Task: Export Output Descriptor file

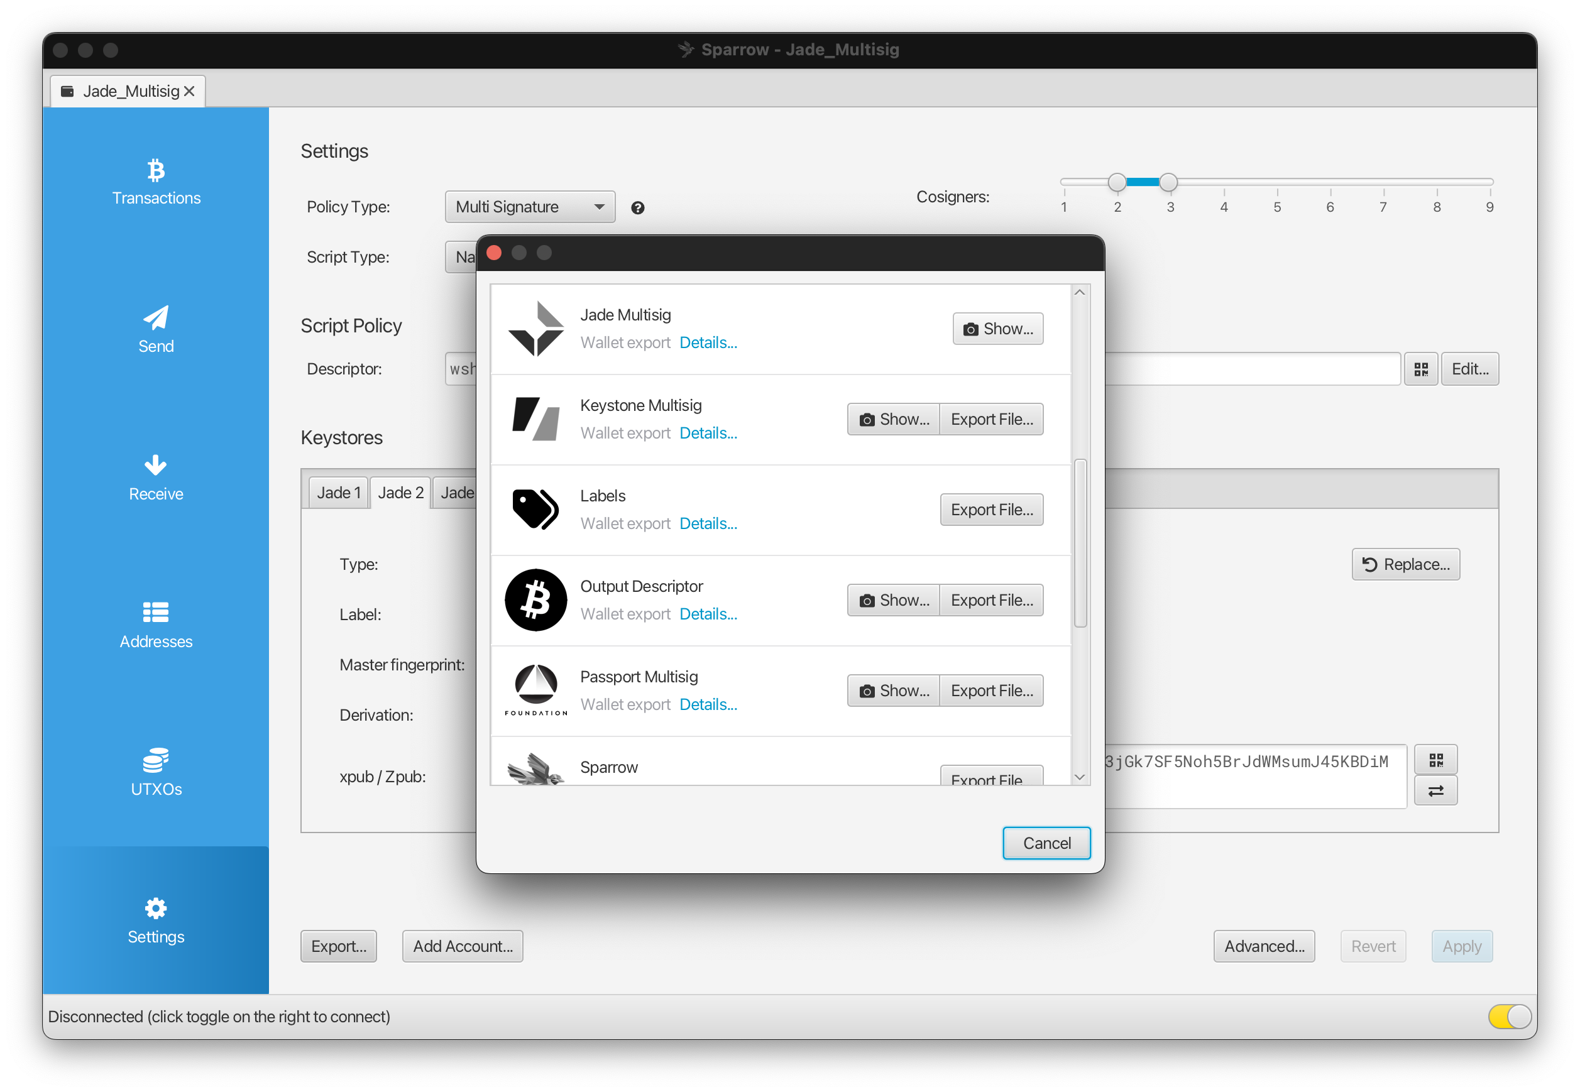Action: coord(992,600)
